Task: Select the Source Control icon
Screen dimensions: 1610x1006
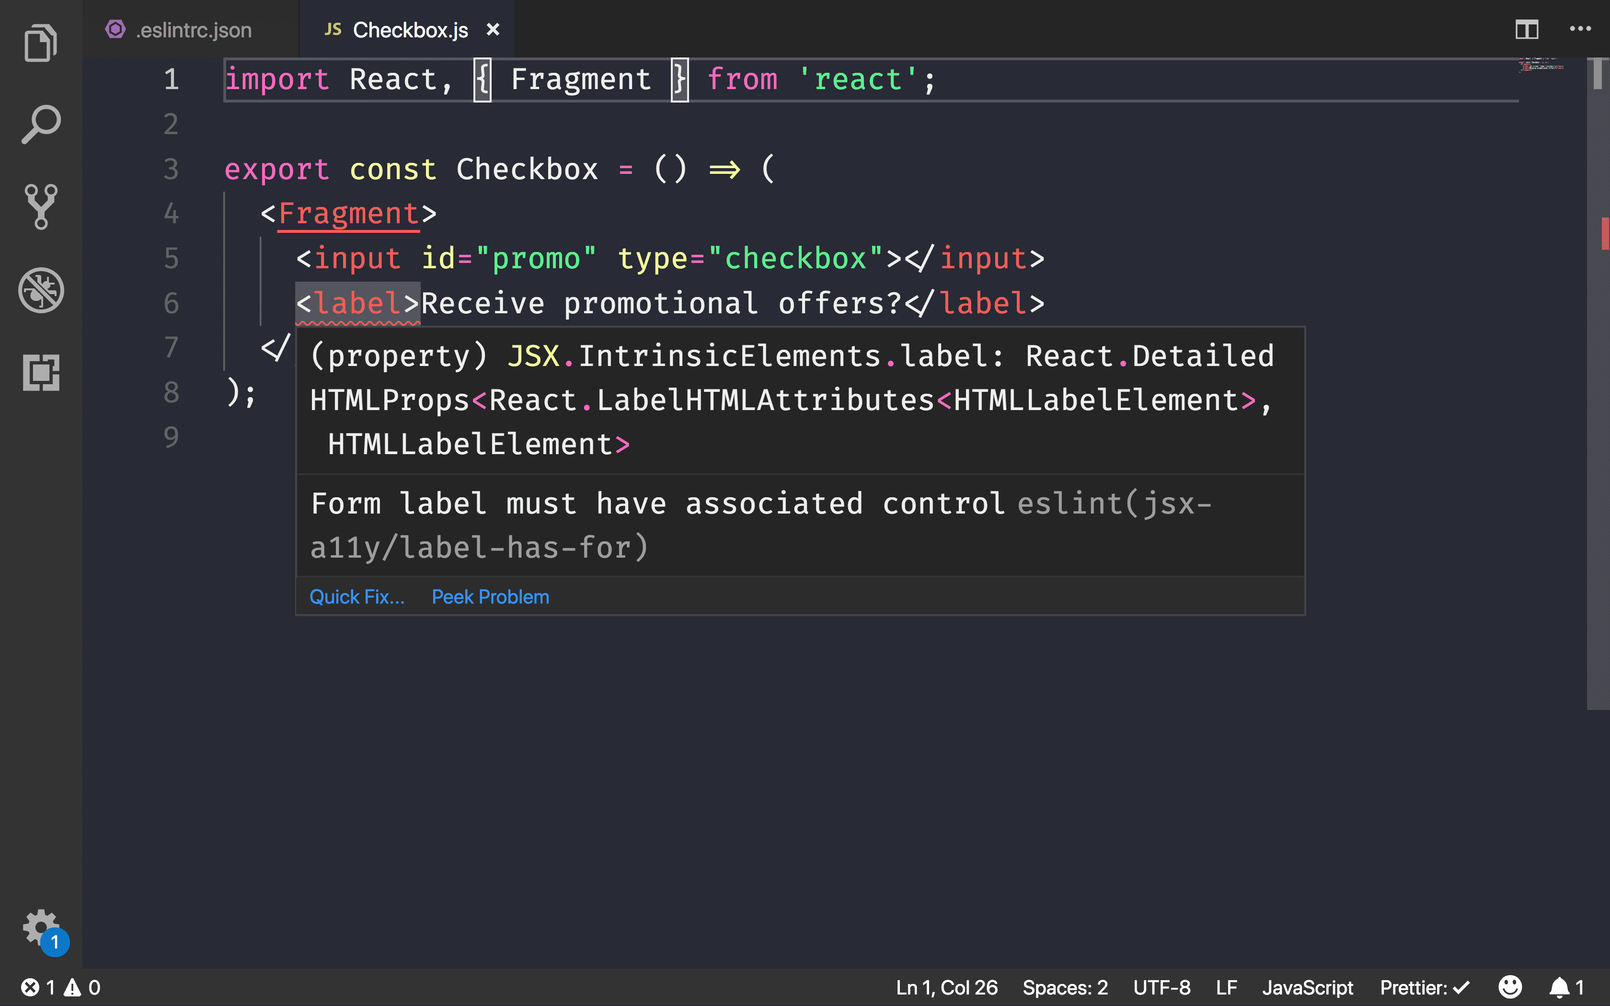Action: (x=41, y=206)
